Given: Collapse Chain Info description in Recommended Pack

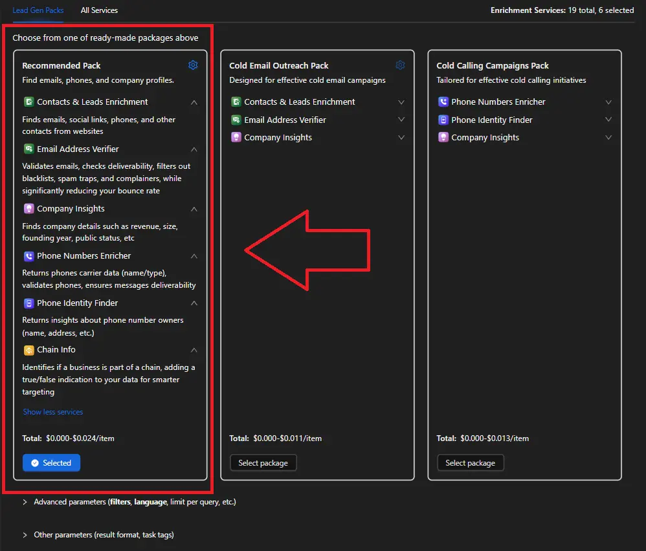Looking at the screenshot, I should pos(194,350).
